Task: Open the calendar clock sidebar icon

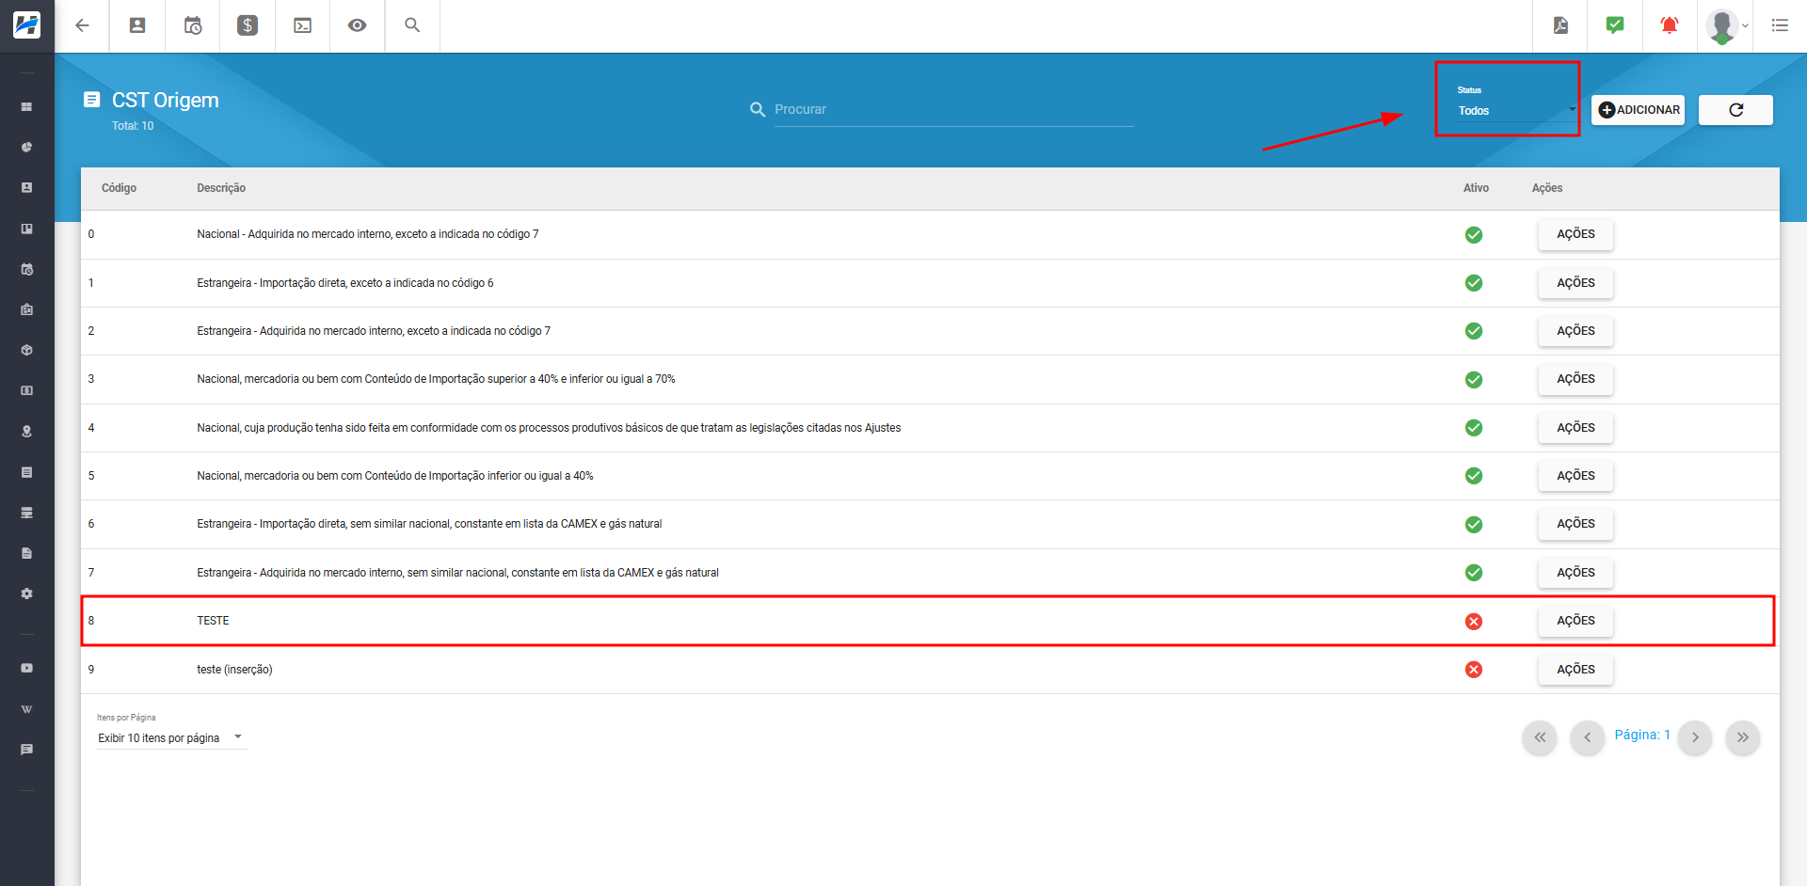Action: (x=26, y=269)
